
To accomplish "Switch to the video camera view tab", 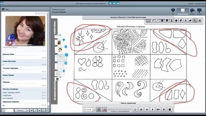I will point(192,11).
